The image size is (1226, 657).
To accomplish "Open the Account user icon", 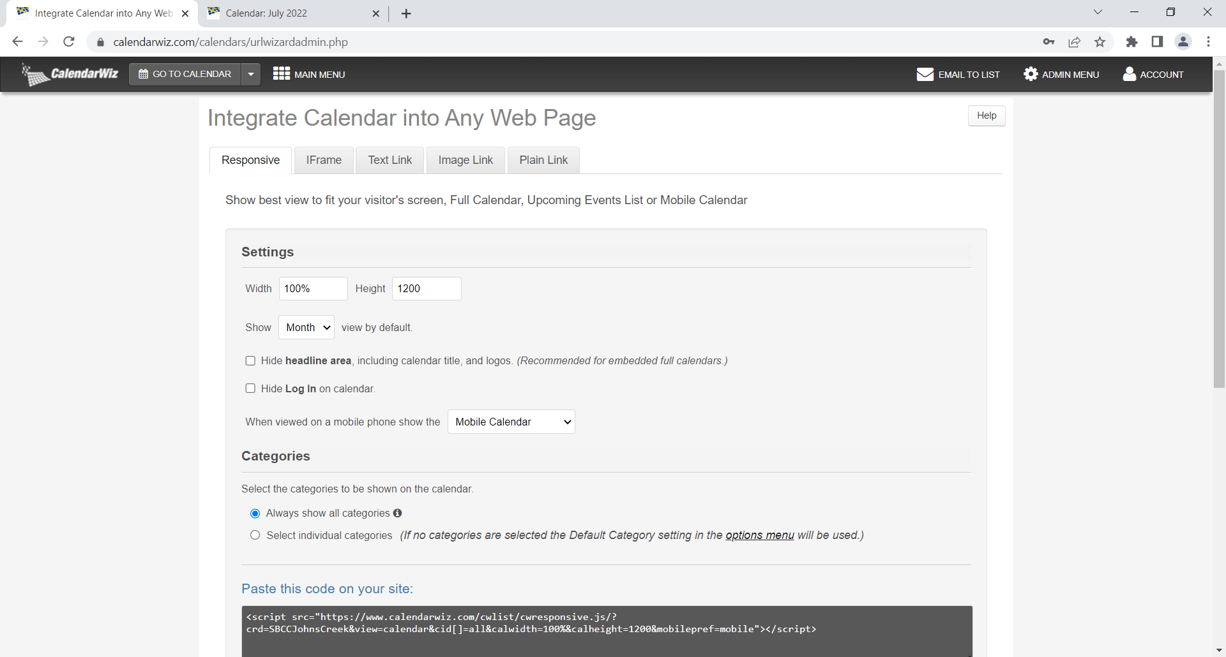I will pos(1129,74).
